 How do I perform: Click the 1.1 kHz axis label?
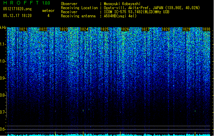click(x=3, y=44)
